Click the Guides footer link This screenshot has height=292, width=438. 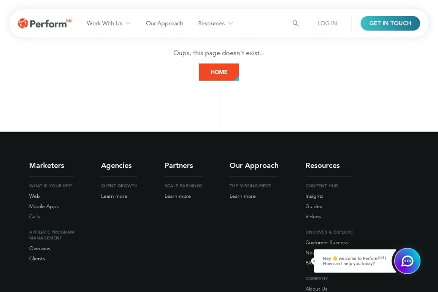(x=313, y=206)
